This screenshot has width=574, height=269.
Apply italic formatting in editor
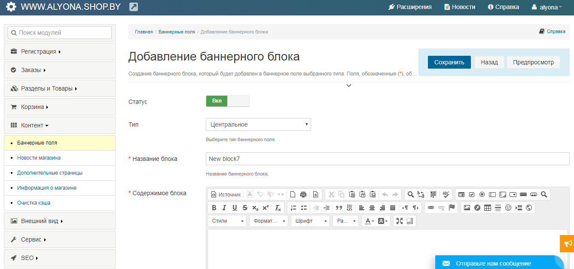(224, 208)
